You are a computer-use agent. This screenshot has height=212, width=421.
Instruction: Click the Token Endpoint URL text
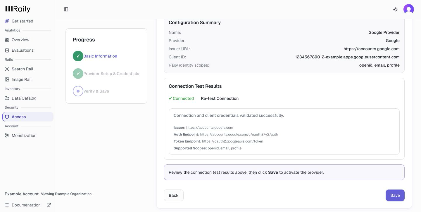point(232,141)
